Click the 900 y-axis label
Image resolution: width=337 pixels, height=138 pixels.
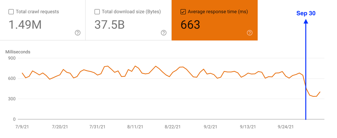coord(12,58)
